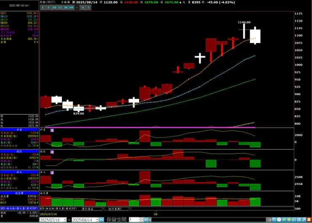Click the undo arrow icon in toolbar
Image resolution: width=312 pixels, height=223 pixels.
coord(294,220)
